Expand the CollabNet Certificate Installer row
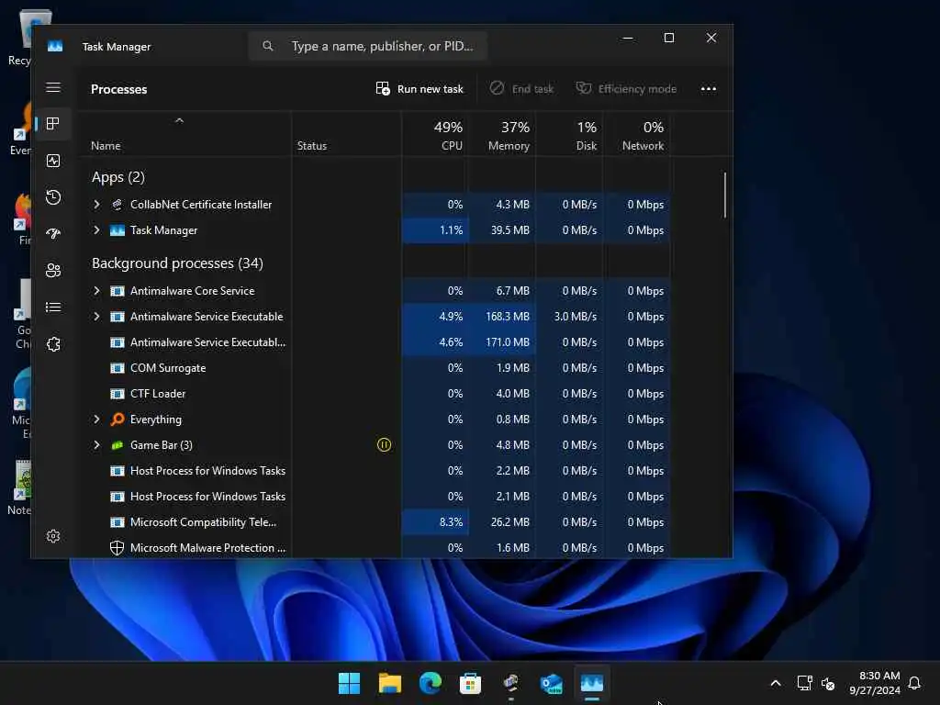Image resolution: width=940 pixels, height=705 pixels. click(x=96, y=205)
